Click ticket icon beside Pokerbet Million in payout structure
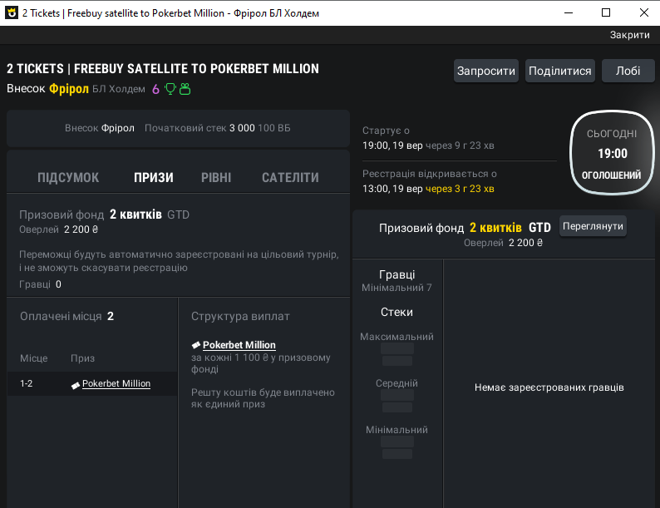This screenshot has width=660, height=508. click(x=195, y=345)
